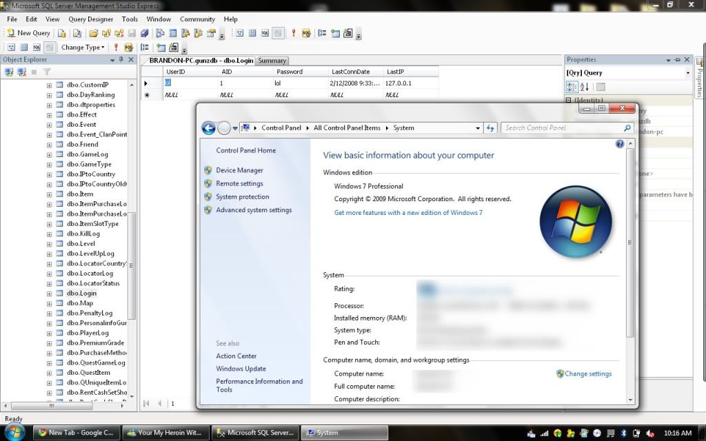Expand the dbo.Login tree node
The height and width of the screenshot is (441, 706).
point(50,294)
